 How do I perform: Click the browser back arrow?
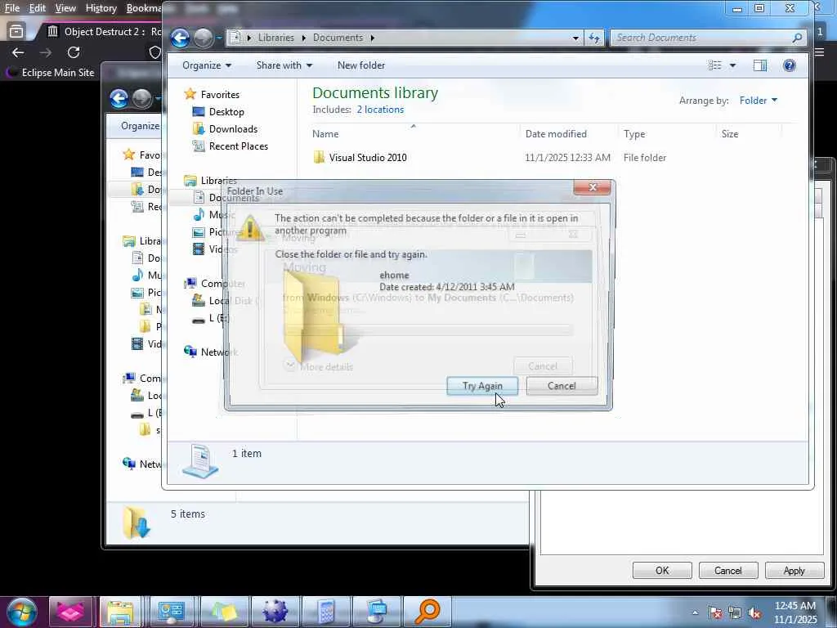[18, 52]
